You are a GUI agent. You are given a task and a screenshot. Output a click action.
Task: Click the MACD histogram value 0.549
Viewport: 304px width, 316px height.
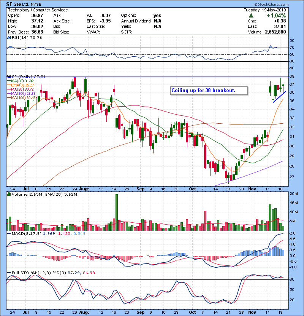pos(79,234)
